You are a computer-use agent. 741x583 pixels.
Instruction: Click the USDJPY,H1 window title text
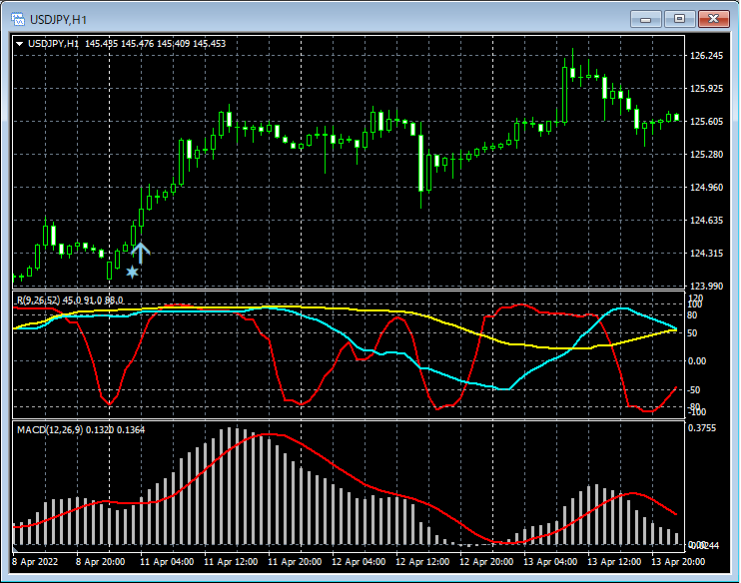(x=57, y=19)
